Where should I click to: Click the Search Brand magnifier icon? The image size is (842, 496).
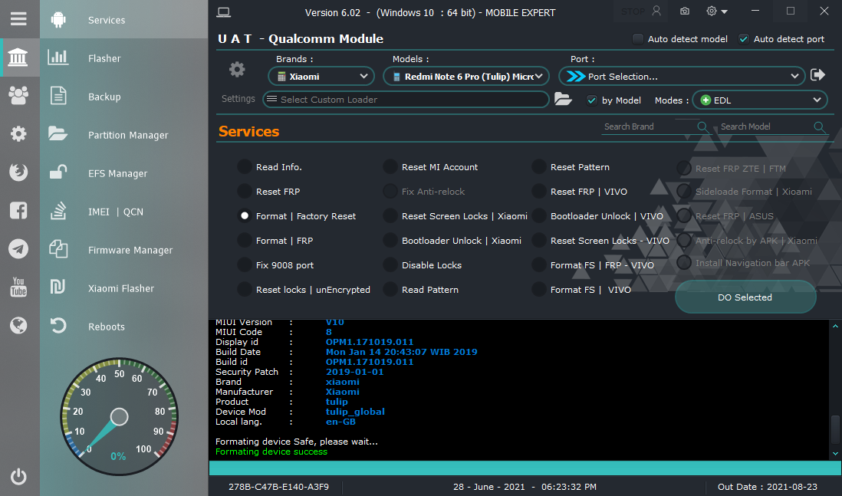coord(702,126)
